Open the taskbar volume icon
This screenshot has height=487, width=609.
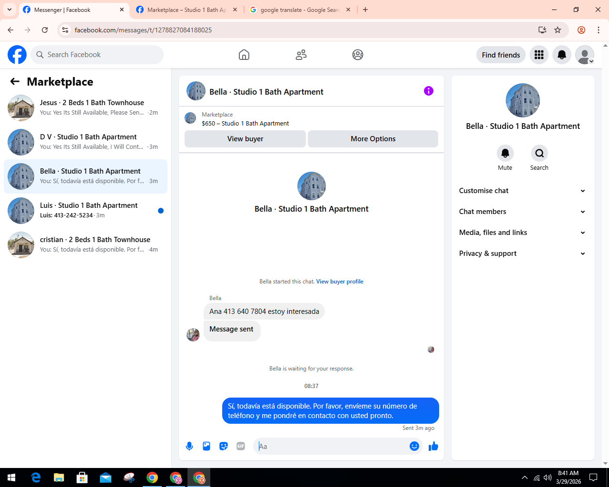548,477
